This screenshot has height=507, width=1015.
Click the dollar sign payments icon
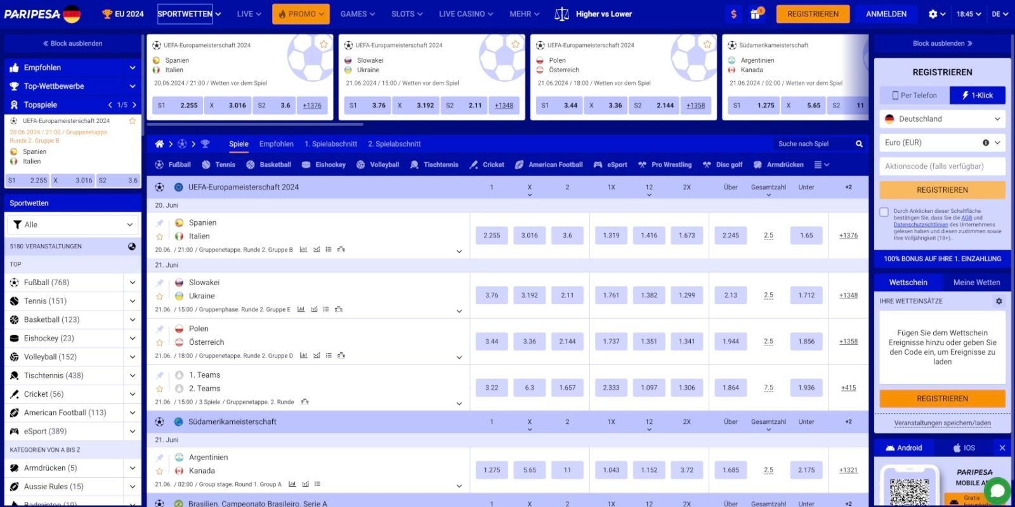(x=734, y=14)
